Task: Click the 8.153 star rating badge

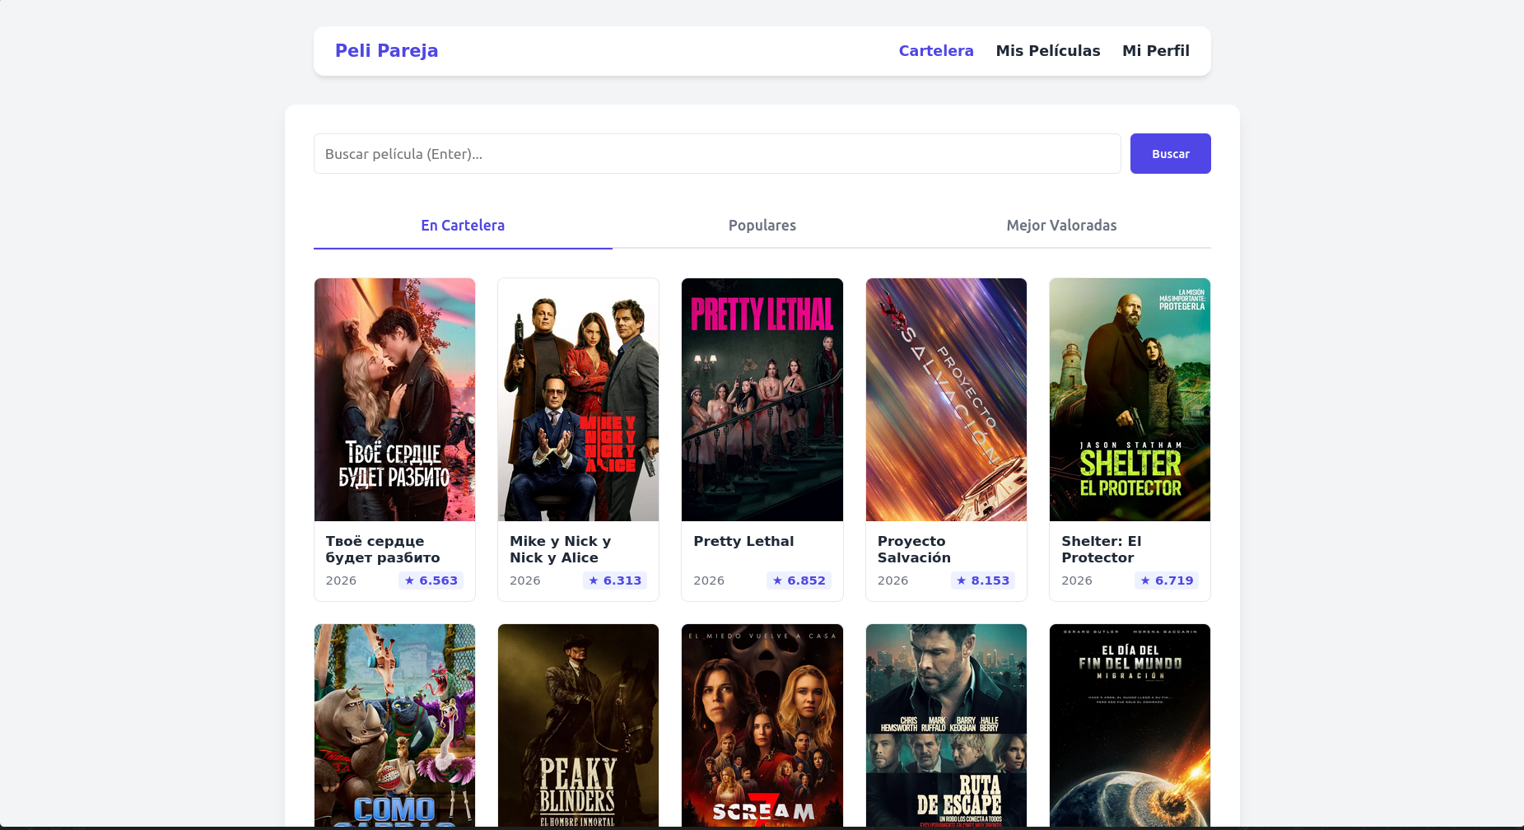Action: click(983, 581)
